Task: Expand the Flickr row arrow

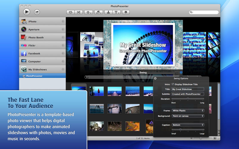Action: coord(63,45)
